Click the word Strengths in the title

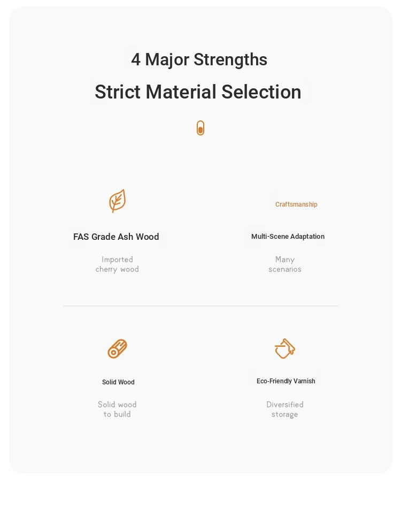[230, 59]
